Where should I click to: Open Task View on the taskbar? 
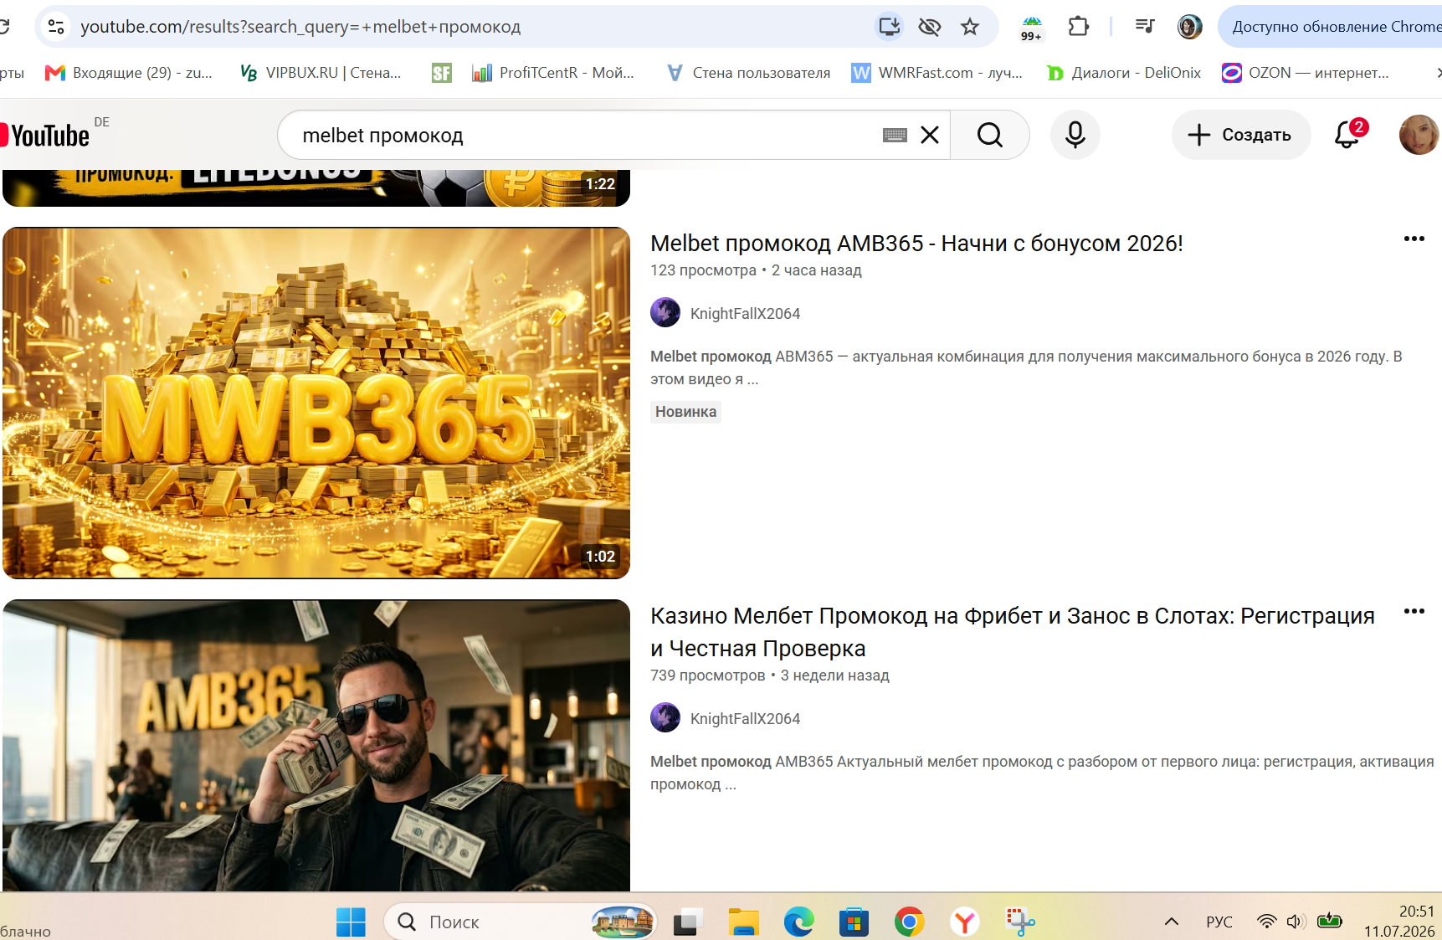pos(686,922)
